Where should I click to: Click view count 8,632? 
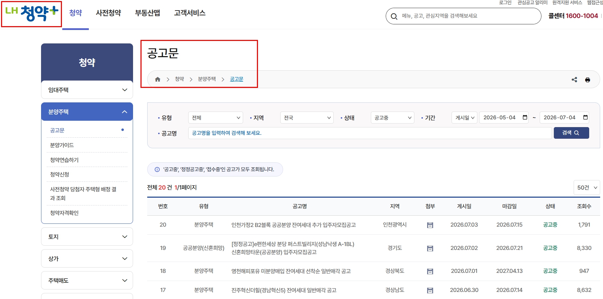point(584,290)
